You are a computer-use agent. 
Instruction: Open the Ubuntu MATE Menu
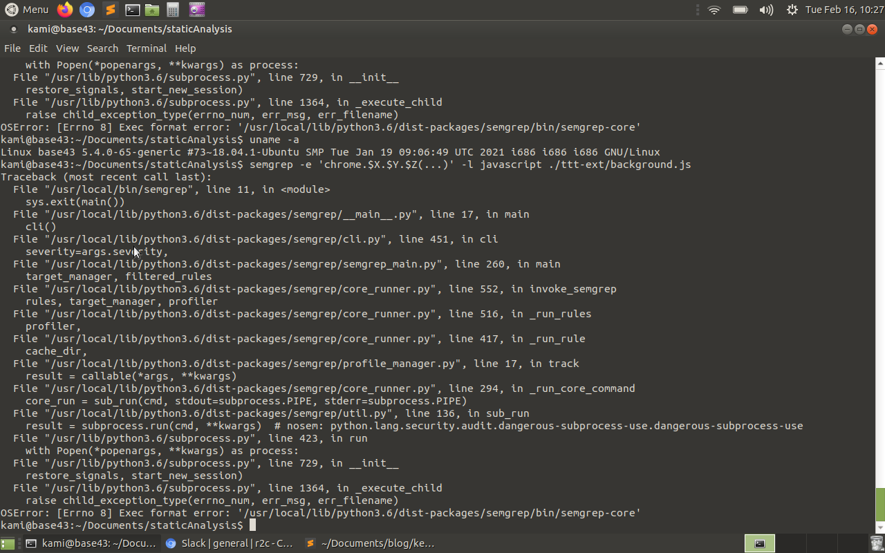pos(26,10)
